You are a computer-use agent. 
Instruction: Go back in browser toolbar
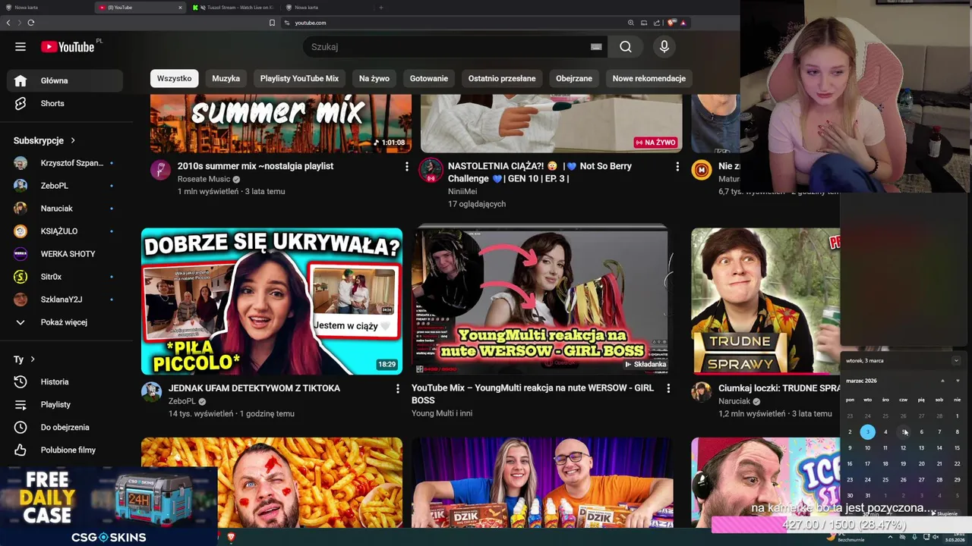point(8,23)
